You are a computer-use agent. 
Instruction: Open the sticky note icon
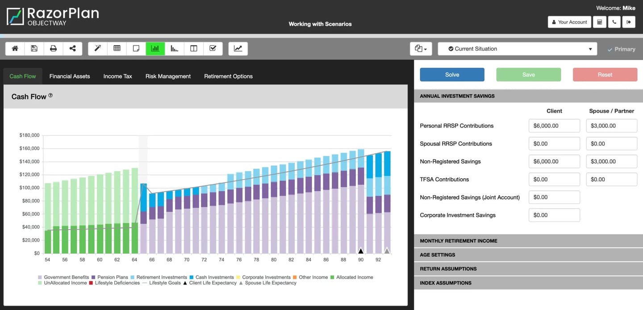click(x=136, y=49)
